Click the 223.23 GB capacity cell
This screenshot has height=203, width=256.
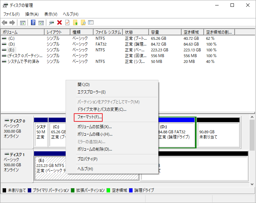pos(159,50)
